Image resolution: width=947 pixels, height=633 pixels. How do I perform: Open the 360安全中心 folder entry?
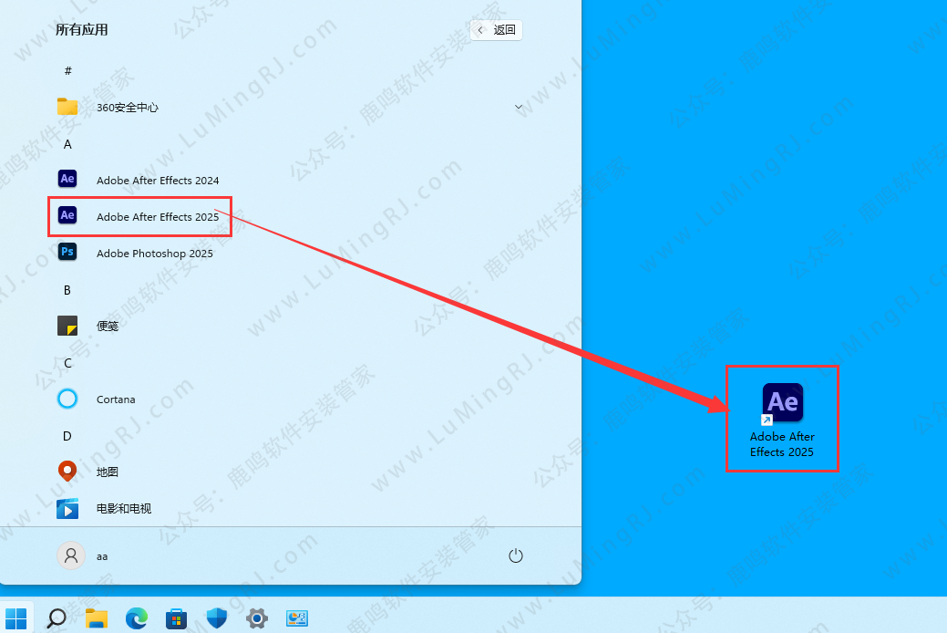tap(127, 107)
